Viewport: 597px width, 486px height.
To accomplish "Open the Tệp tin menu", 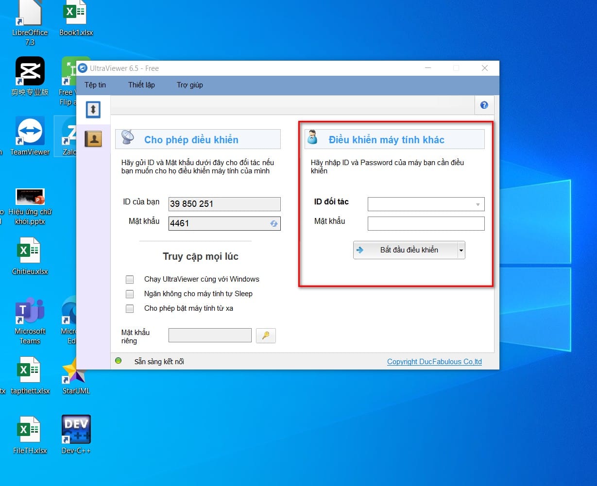I will coord(95,85).
